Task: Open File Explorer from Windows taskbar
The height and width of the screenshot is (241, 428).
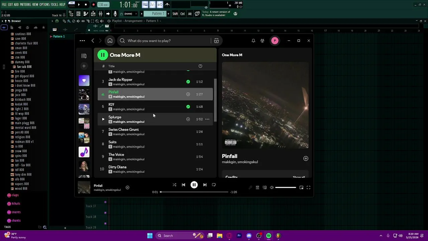Action: pos(219,236)
